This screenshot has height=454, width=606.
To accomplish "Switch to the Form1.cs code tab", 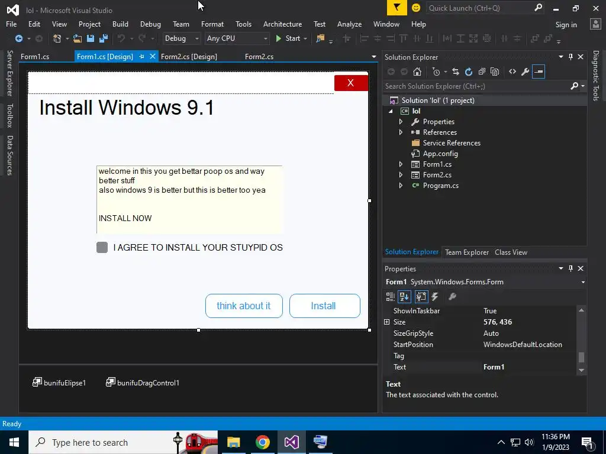I will point(35,57).
